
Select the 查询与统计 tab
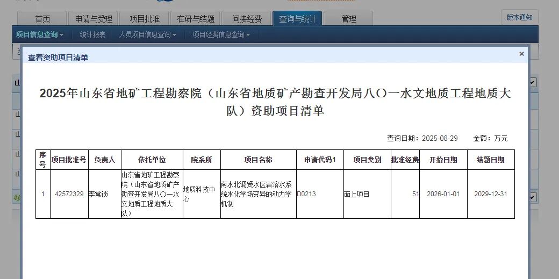click(297, 19)
